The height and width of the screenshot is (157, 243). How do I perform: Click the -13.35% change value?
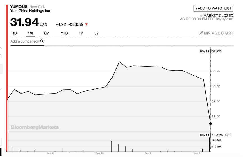coord(76,24)
